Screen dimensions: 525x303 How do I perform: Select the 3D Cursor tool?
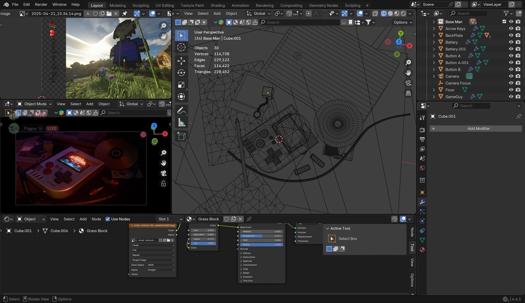181,47
